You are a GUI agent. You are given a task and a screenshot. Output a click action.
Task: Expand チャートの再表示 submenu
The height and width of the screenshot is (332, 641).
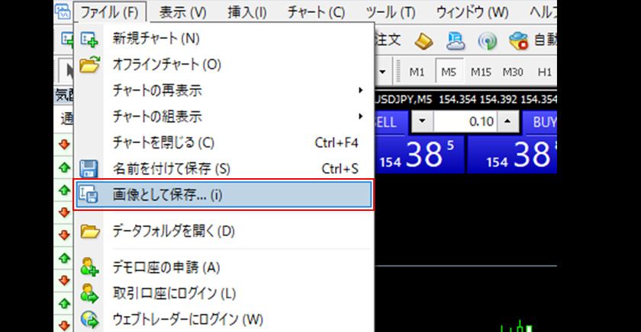[x=224, y=91]
